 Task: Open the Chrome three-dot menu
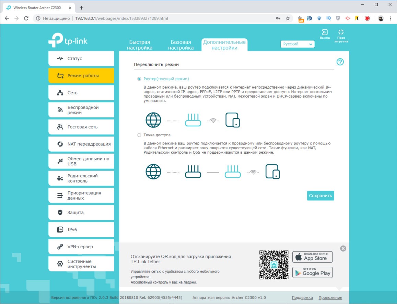tap(390, 18)
